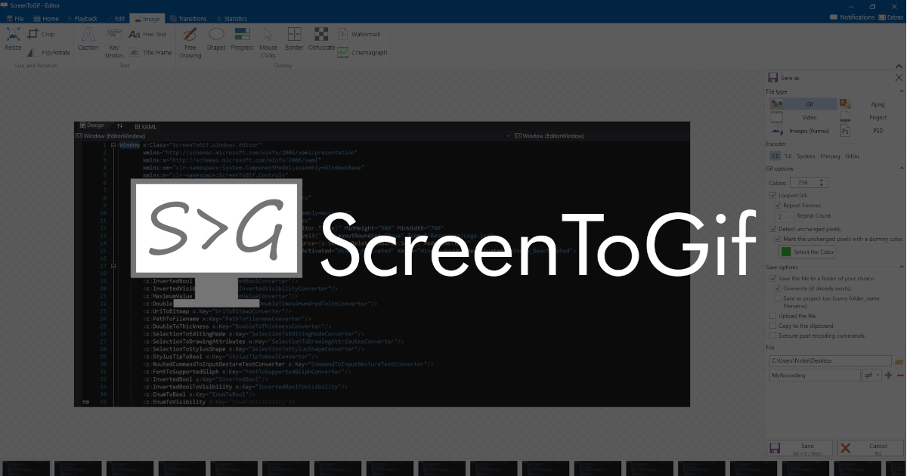The width and height of the screenshot is (907, 476).
Task: Browse for the output folder
Action: click(899, 362)
